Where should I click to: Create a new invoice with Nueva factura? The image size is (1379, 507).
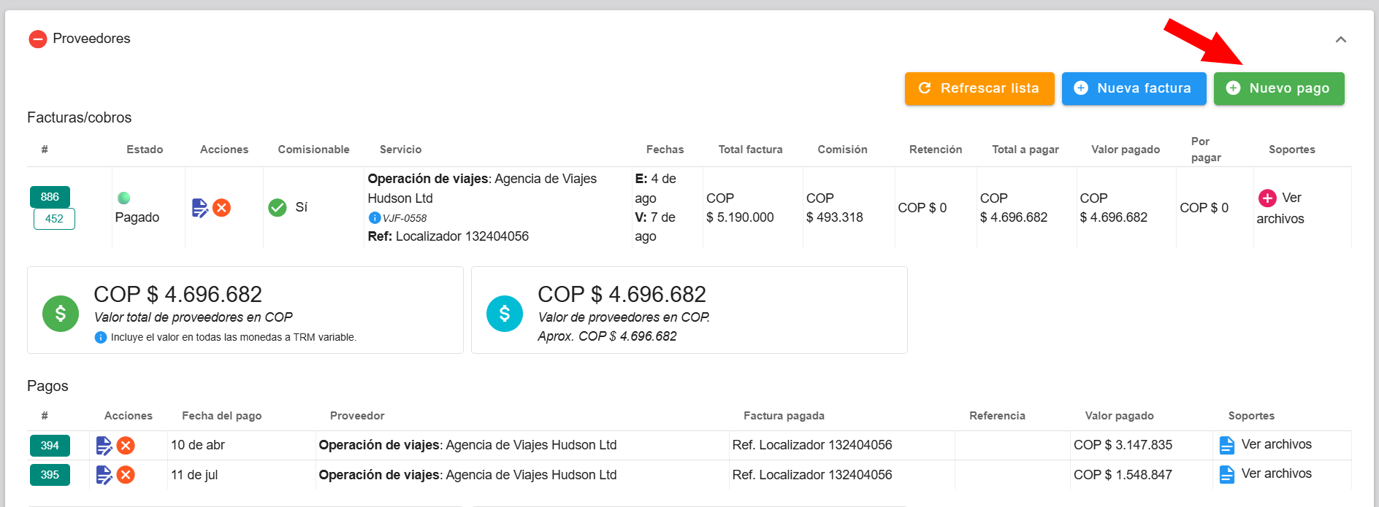tap(1134, 88)
